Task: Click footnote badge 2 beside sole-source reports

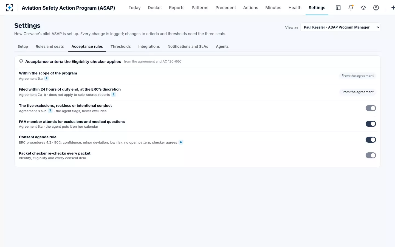Action: pyautogui.click(x=114, y=94)
